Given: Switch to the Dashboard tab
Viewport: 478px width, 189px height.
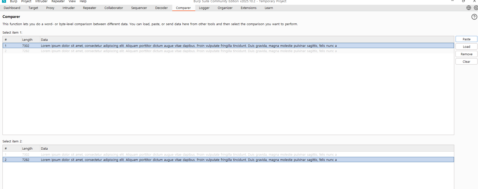Looking at the screenshot, I should (x=12, y=8).
